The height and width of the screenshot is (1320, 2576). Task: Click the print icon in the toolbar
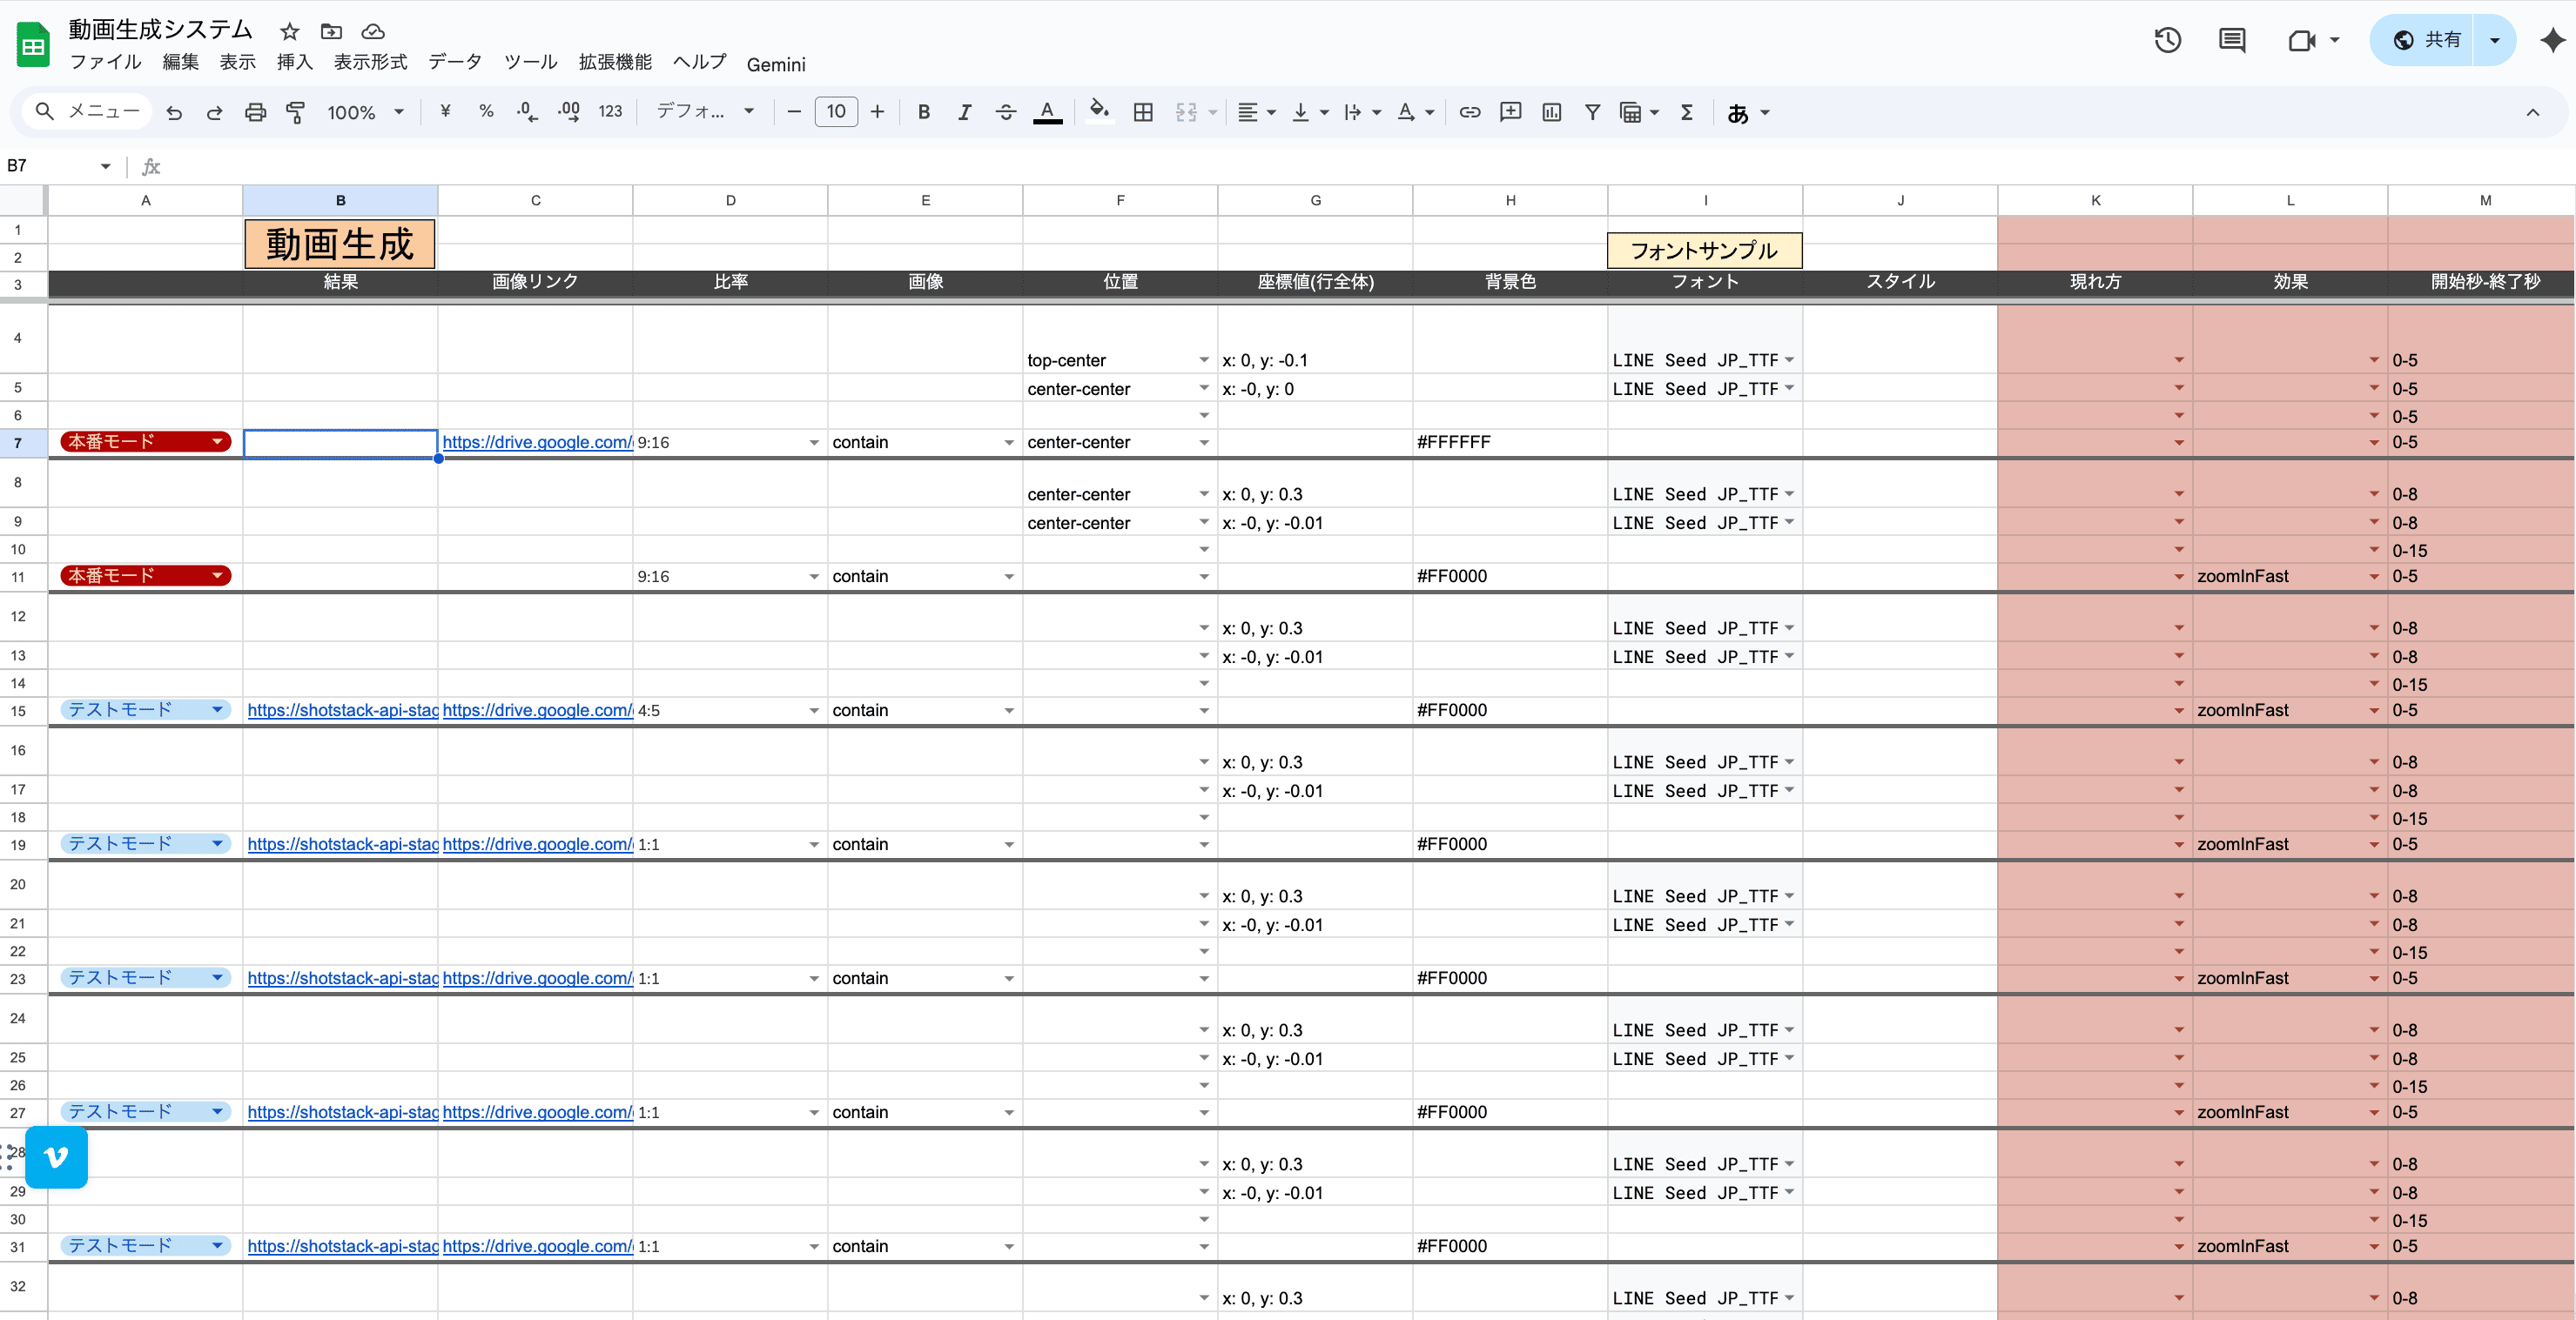pos(255,112)
